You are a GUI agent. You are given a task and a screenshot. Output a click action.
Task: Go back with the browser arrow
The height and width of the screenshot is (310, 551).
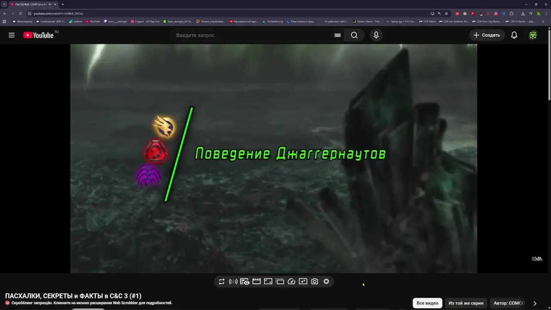coord(5,13)
